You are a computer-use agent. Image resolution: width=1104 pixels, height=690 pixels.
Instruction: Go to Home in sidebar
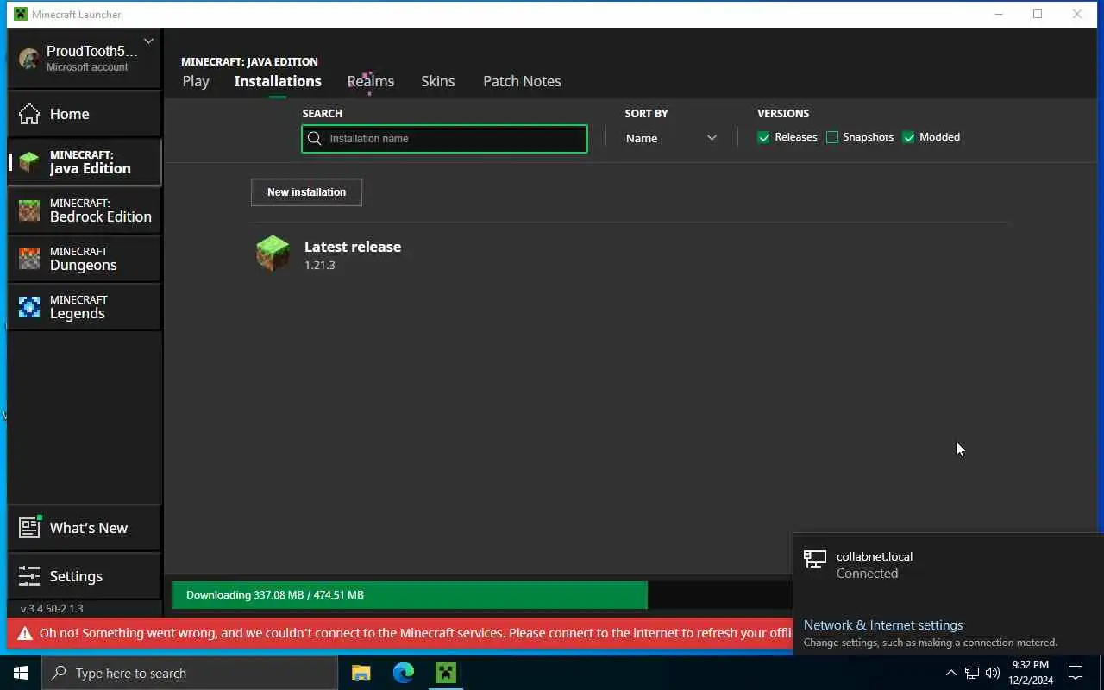click(84, 114)
